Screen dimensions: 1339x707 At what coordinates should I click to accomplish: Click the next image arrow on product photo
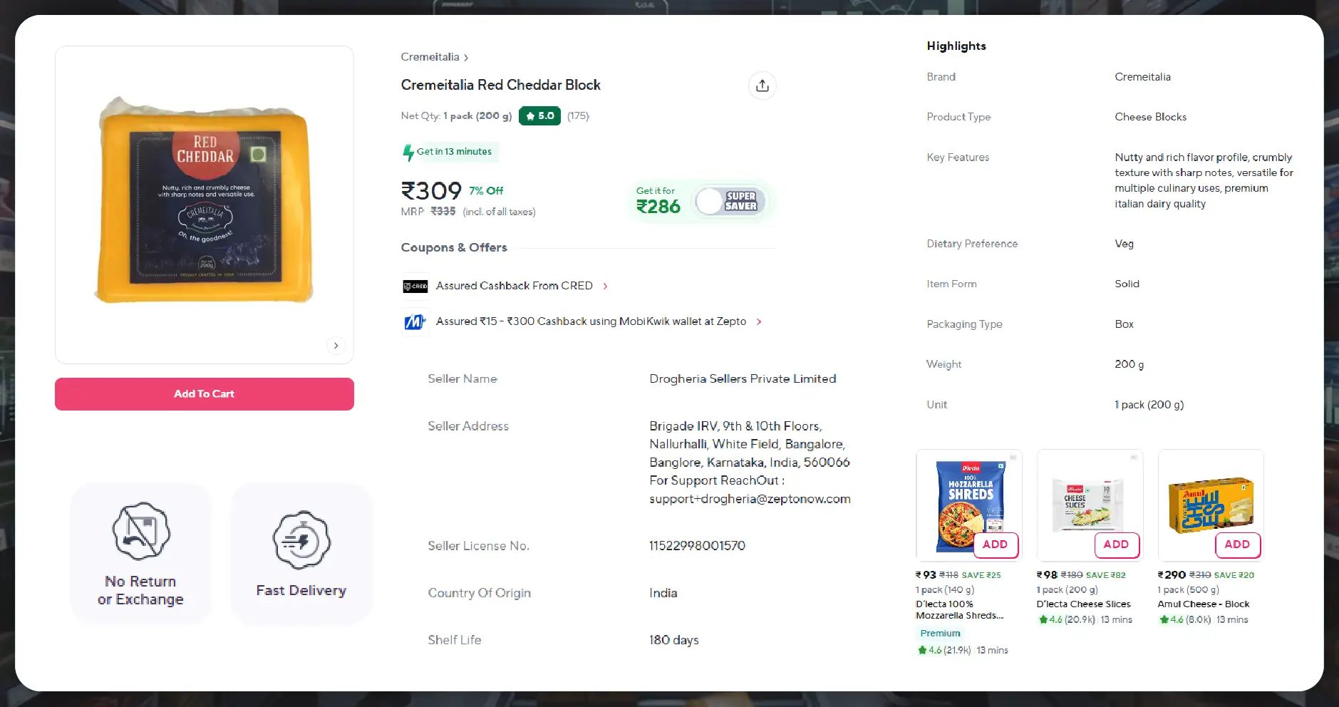pos(336,346)
